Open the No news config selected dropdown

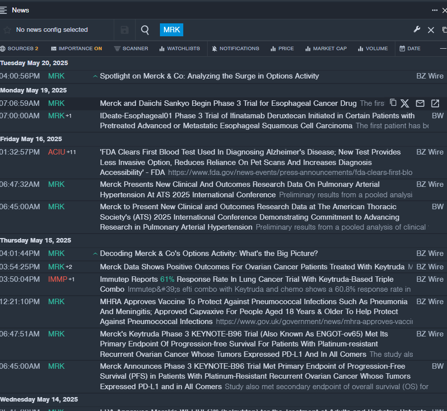pos(52,30)
